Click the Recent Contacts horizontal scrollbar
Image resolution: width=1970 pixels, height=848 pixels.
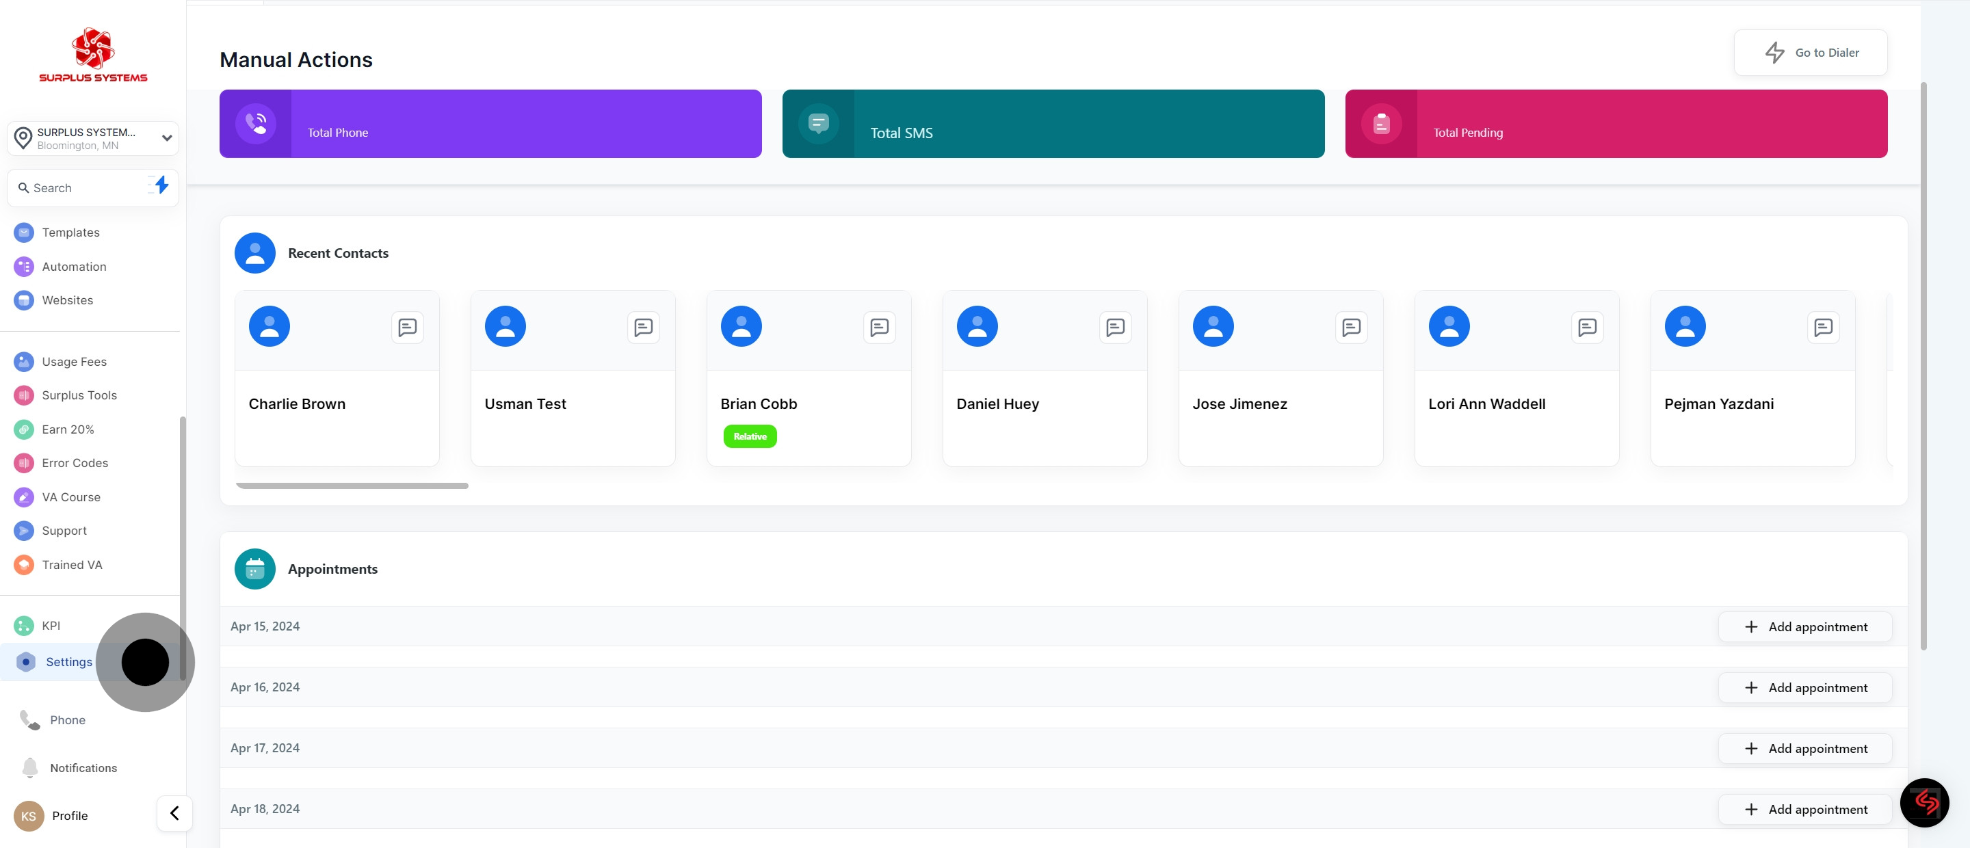[352, 486]
